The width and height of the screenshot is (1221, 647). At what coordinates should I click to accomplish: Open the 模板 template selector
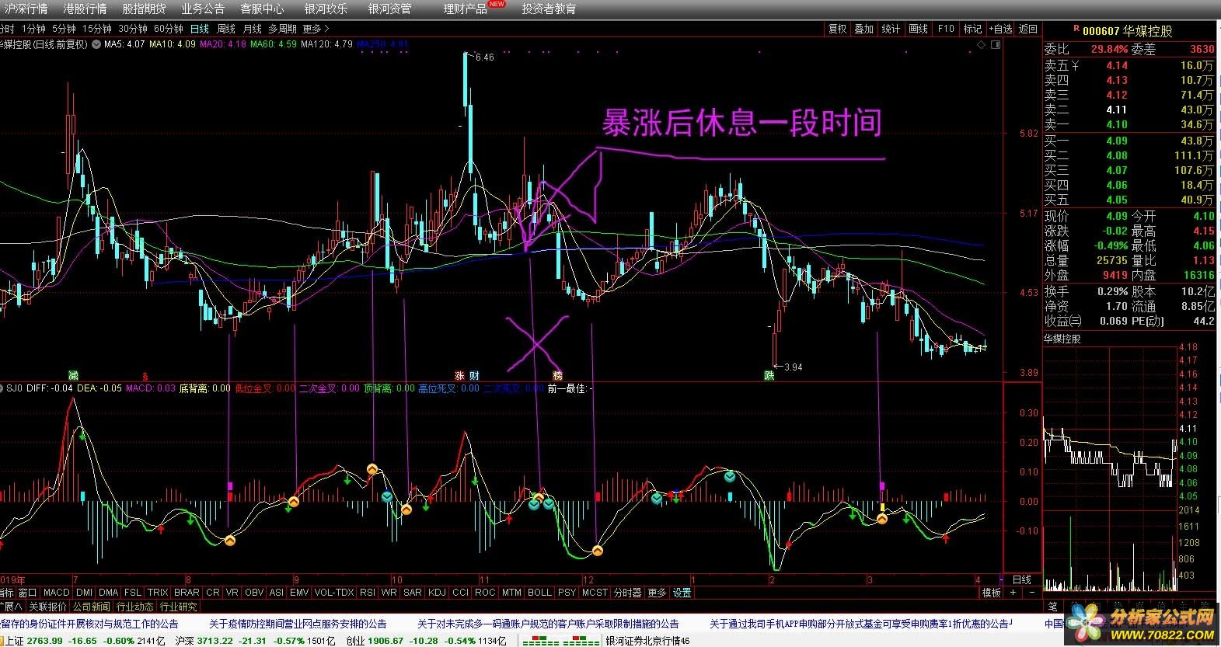pyautogui.click(x=991, y=593)
